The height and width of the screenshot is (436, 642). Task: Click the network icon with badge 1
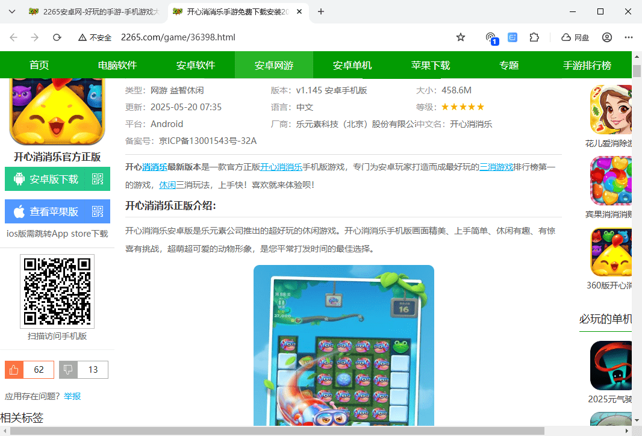pos(490,37)
